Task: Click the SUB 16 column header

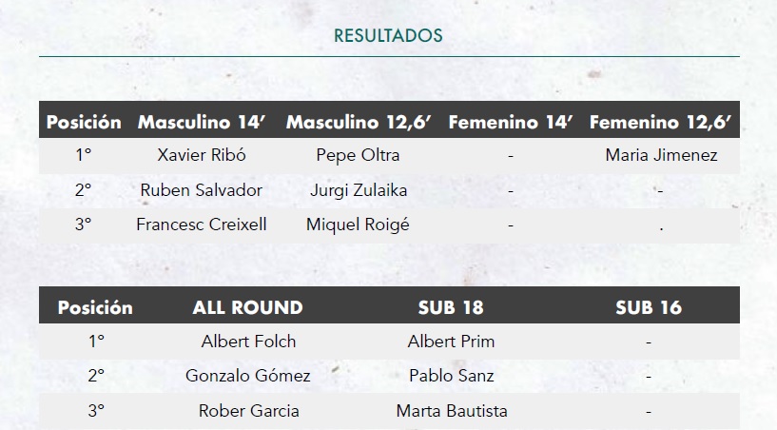Action: pos(649,307)
